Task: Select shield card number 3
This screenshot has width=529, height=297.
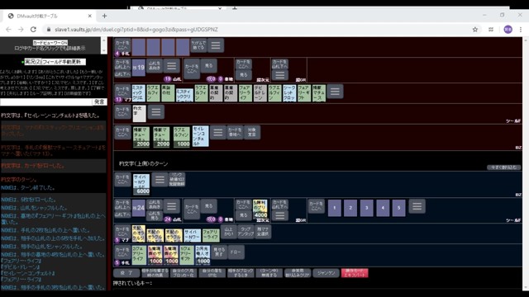Action: pos(366,208)
